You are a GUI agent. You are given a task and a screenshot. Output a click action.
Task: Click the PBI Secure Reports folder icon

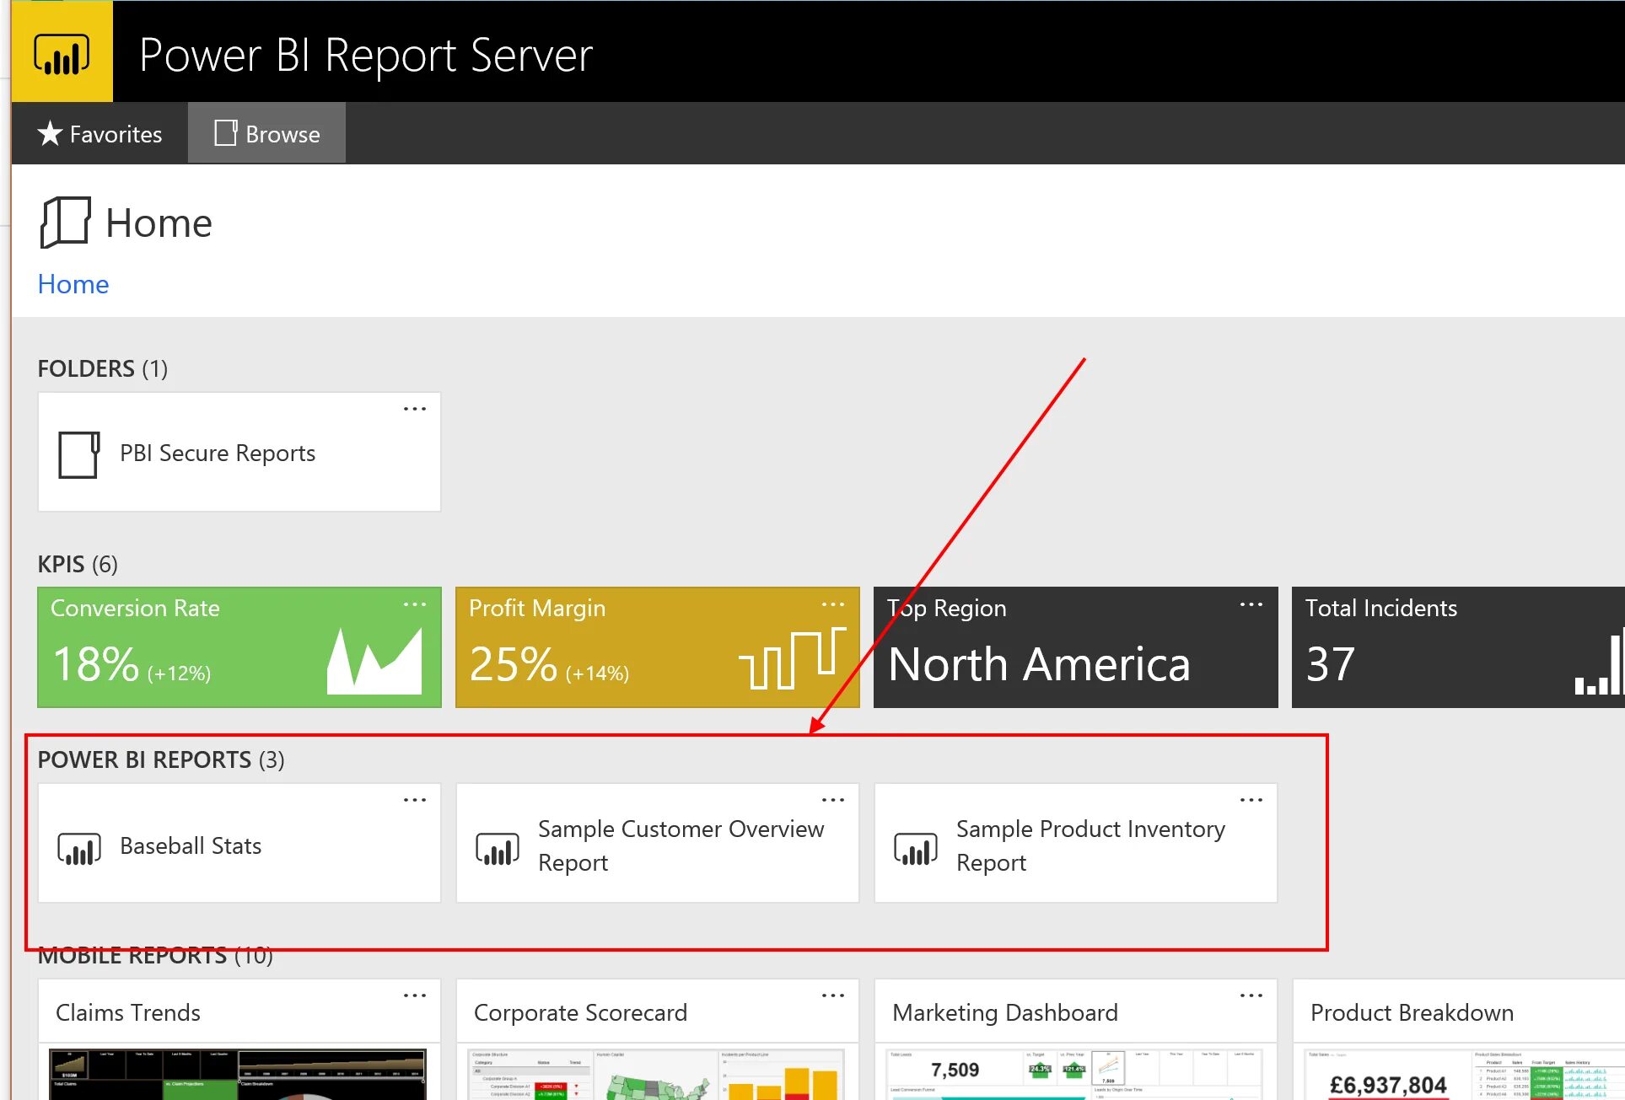78,454
